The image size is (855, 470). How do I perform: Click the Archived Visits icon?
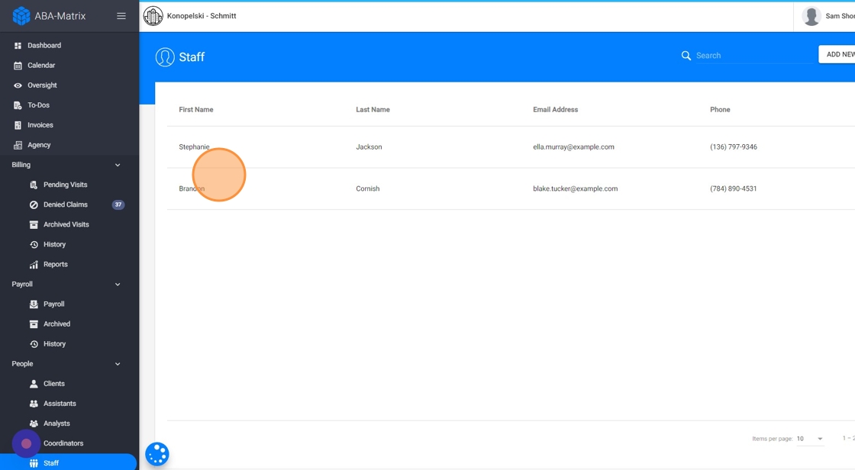(x=34, y=224)
